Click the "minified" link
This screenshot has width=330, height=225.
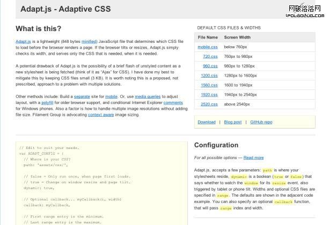89,41
